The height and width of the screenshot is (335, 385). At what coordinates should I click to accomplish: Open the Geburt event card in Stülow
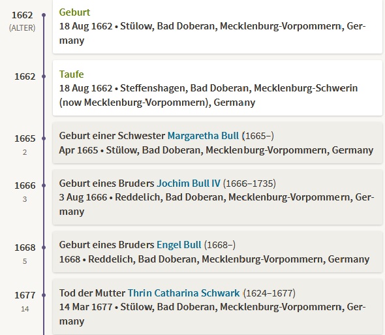pos(217,27)
